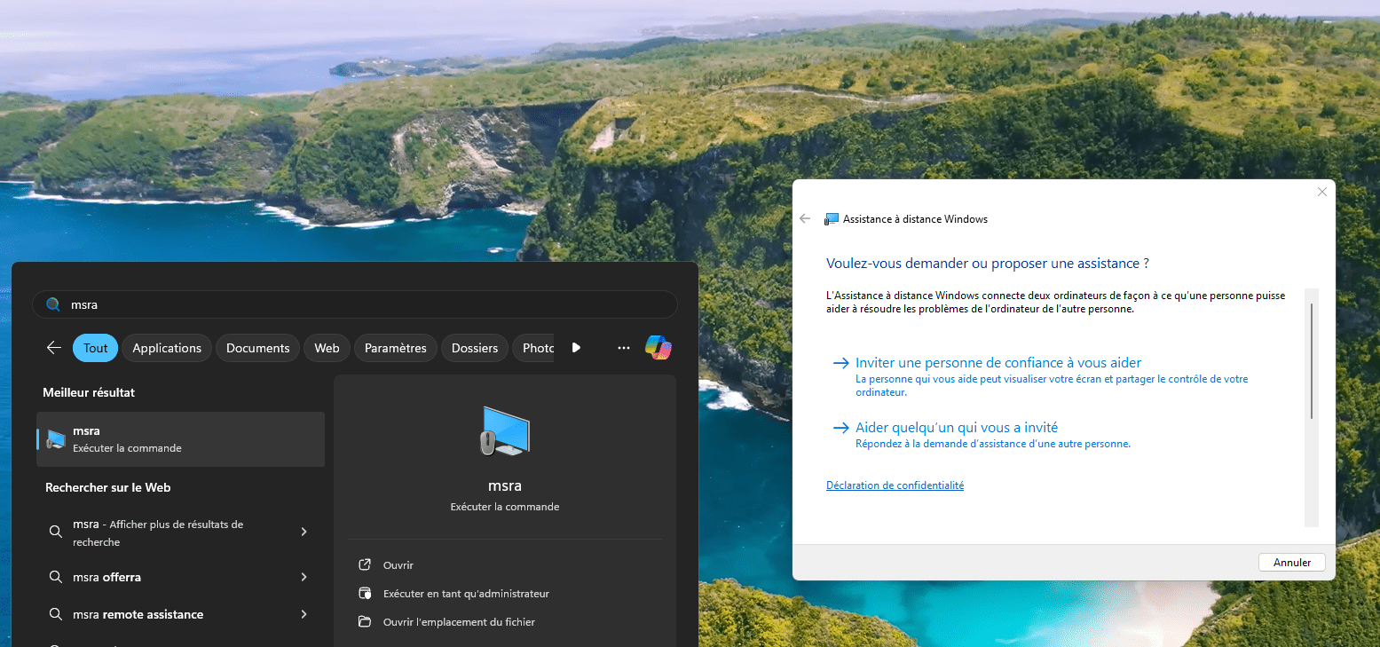Image resolution: width=1380 pixels, height=647 pixels.
Task: Click the Annuler button
Action: click(1291, 562)
